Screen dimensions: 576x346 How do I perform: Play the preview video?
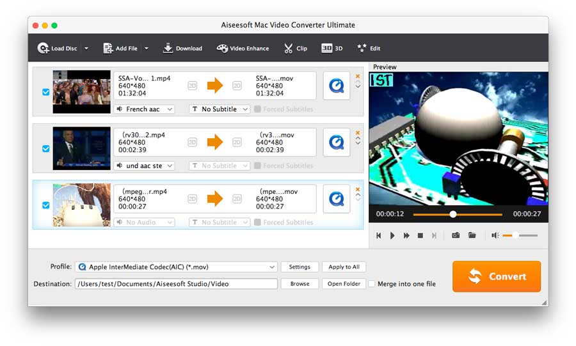pyautogui.click(x=392, y=235)
